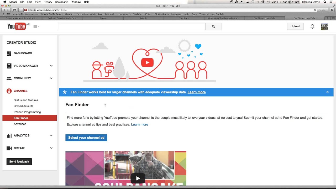
Task: Click the Wi-Fi status icon
Action: 263,2
